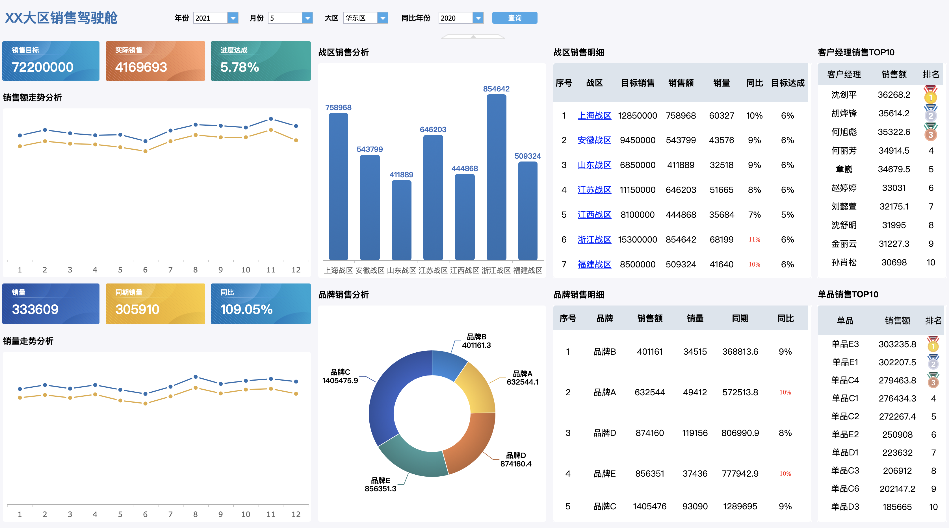This screenshot has width=949, height=528.
Task: Open the 上海战区 link
Action: coord(594,115)
